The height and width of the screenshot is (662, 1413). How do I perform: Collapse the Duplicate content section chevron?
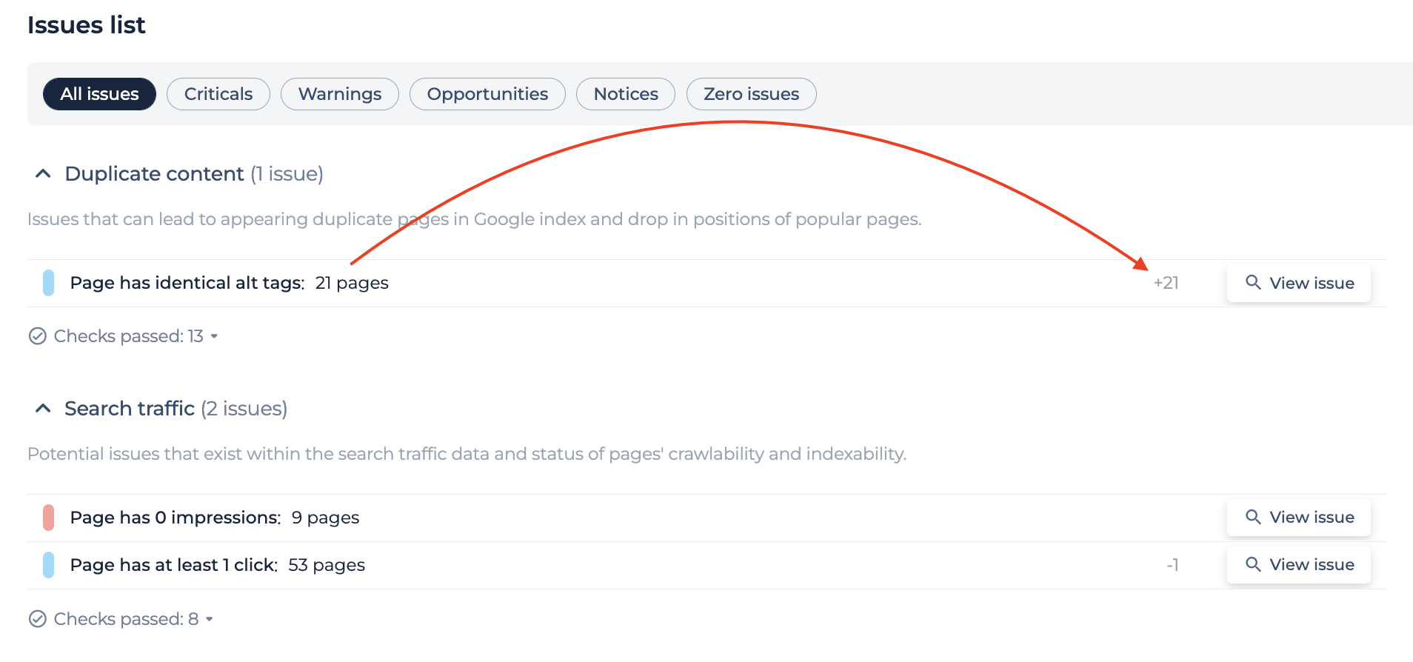(43, 174)
